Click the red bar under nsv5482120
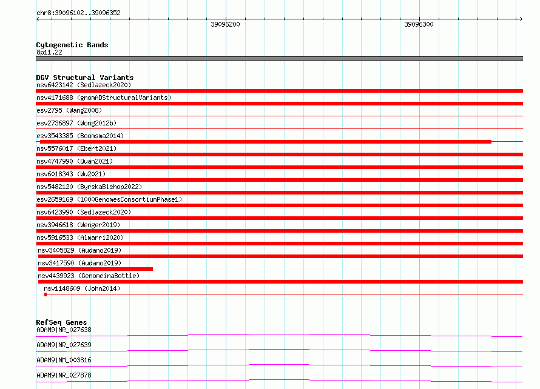Image resolution: width=540 pixels, height=389 pixels. click(x=279, y=193)
